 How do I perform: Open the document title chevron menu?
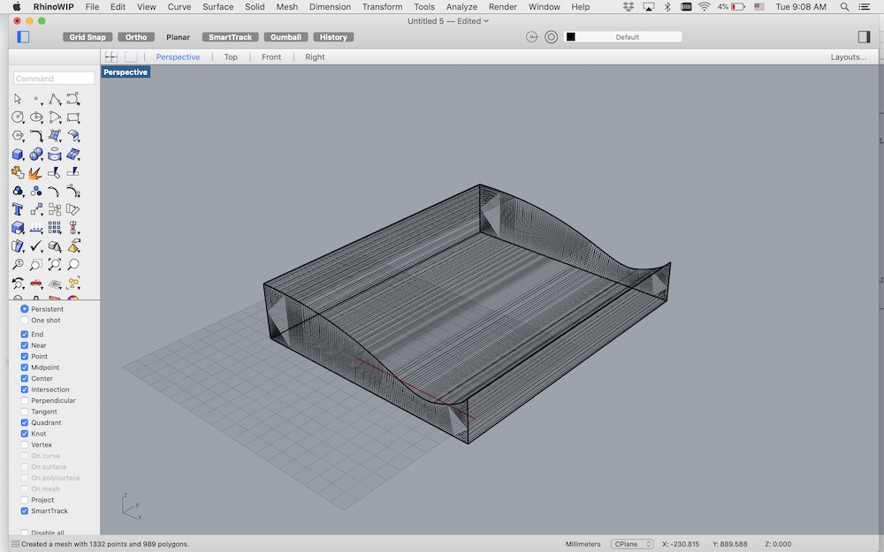[486, 21]
